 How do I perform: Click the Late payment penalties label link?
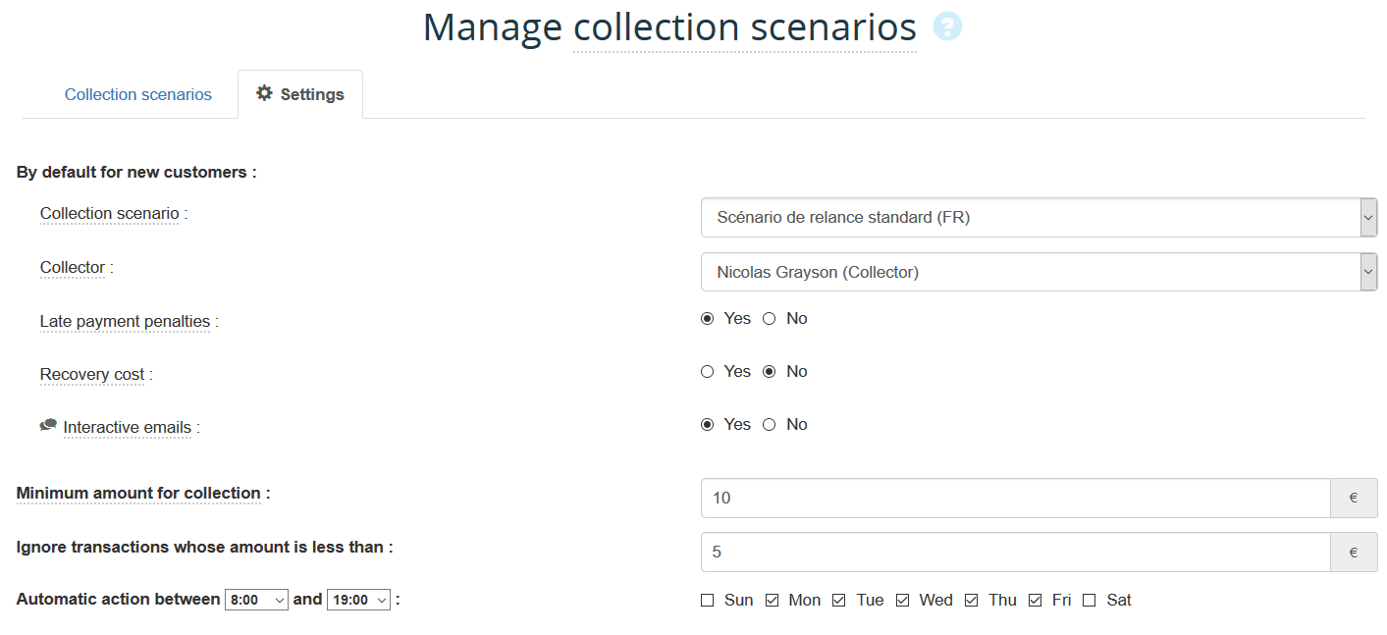[x=125, y=322]
